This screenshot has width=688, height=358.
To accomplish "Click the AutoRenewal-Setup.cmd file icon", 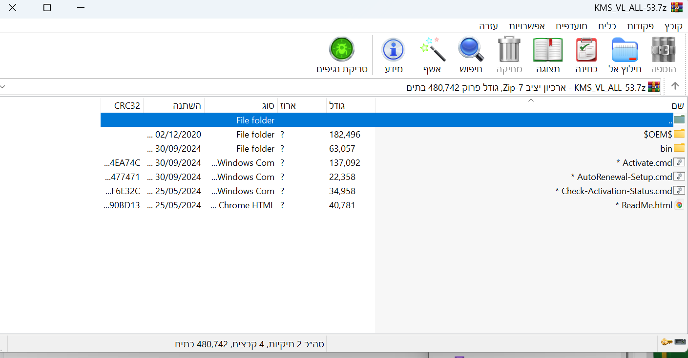I will click(x=679, y=177).
